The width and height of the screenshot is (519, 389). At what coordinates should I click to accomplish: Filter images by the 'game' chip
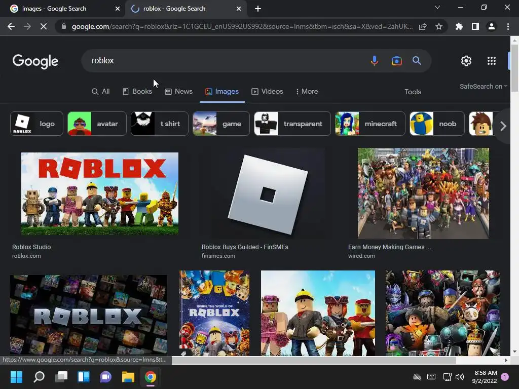point(221,124)
